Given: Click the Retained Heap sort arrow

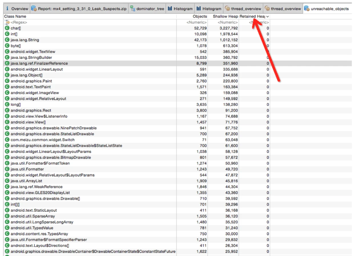Looking at the screenshot, I should coord(267,17).
